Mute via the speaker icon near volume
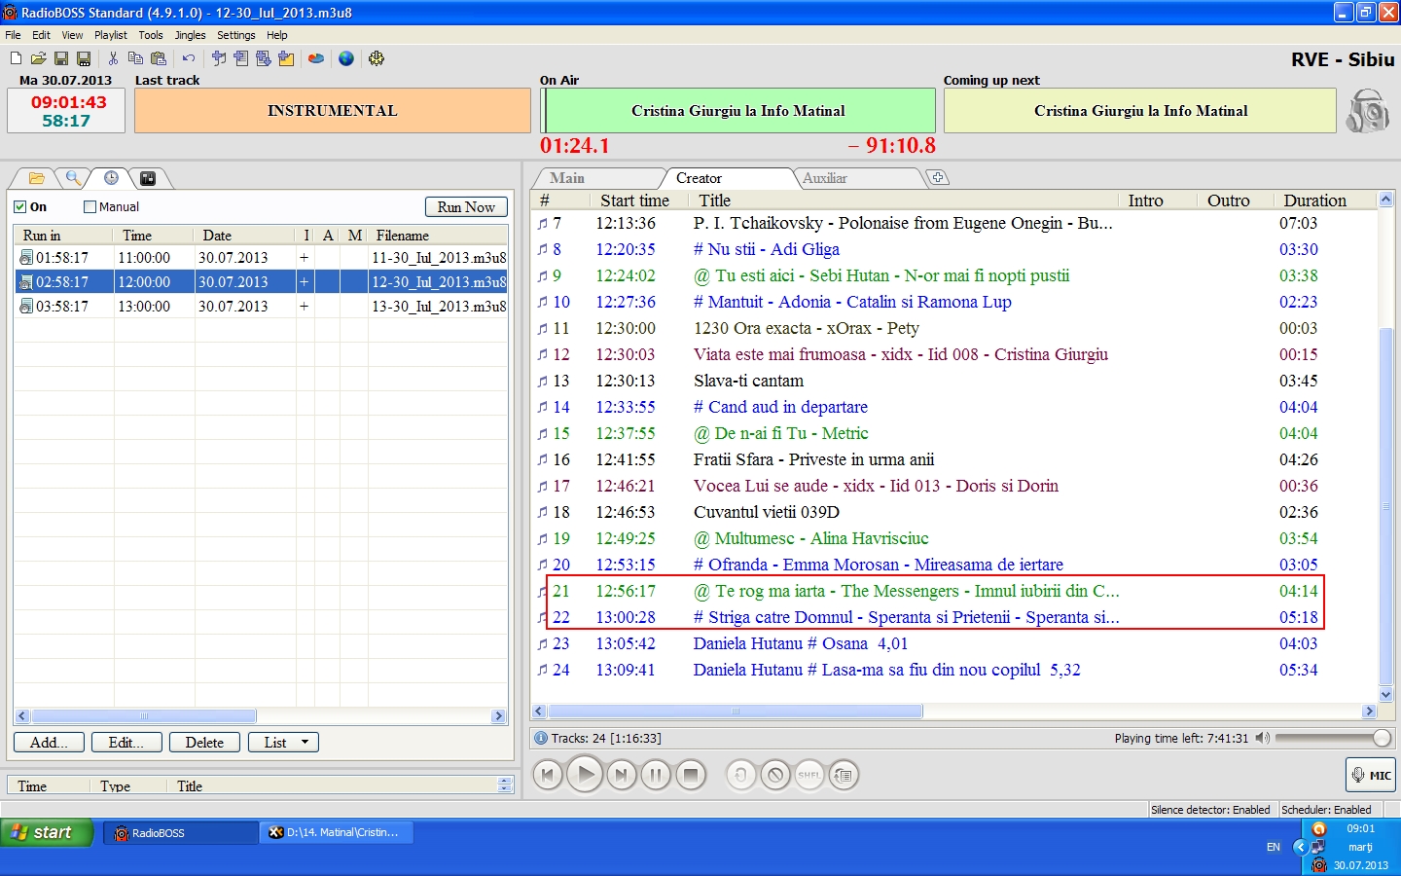 click(1262, 738)
